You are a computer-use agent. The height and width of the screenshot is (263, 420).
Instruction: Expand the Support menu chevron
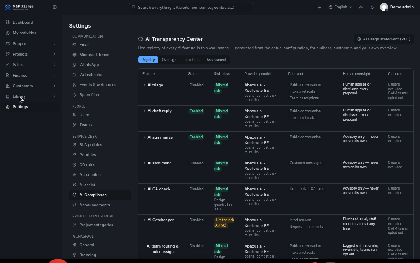(54, 43)
